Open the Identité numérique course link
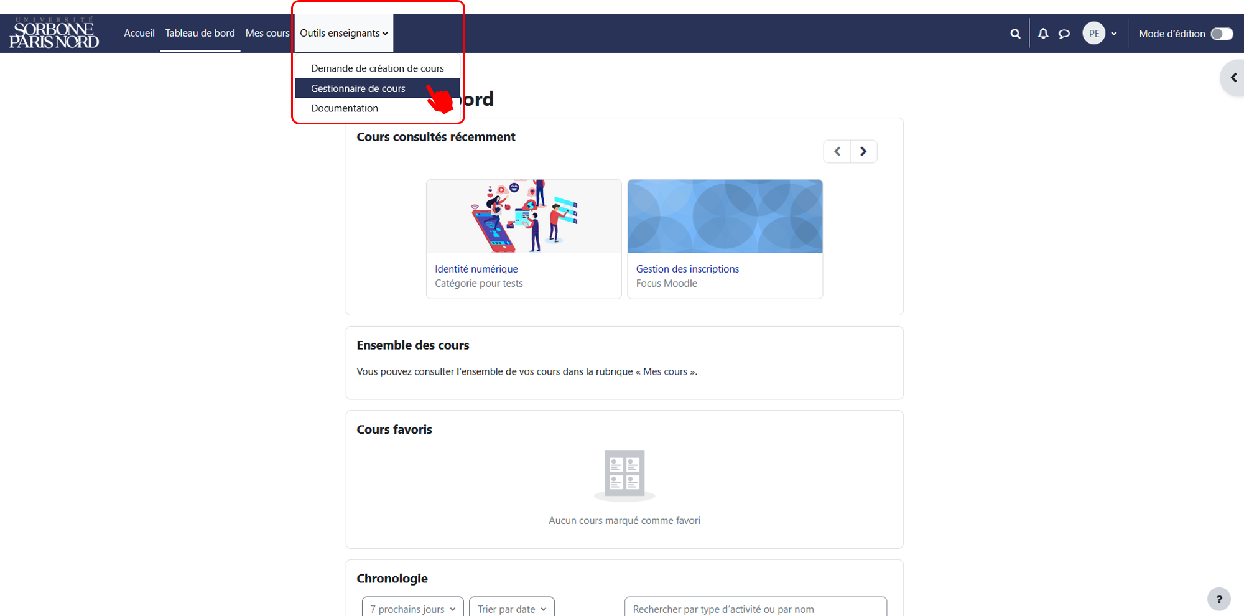Screen dimensions: 1244x616 point(476,269)
